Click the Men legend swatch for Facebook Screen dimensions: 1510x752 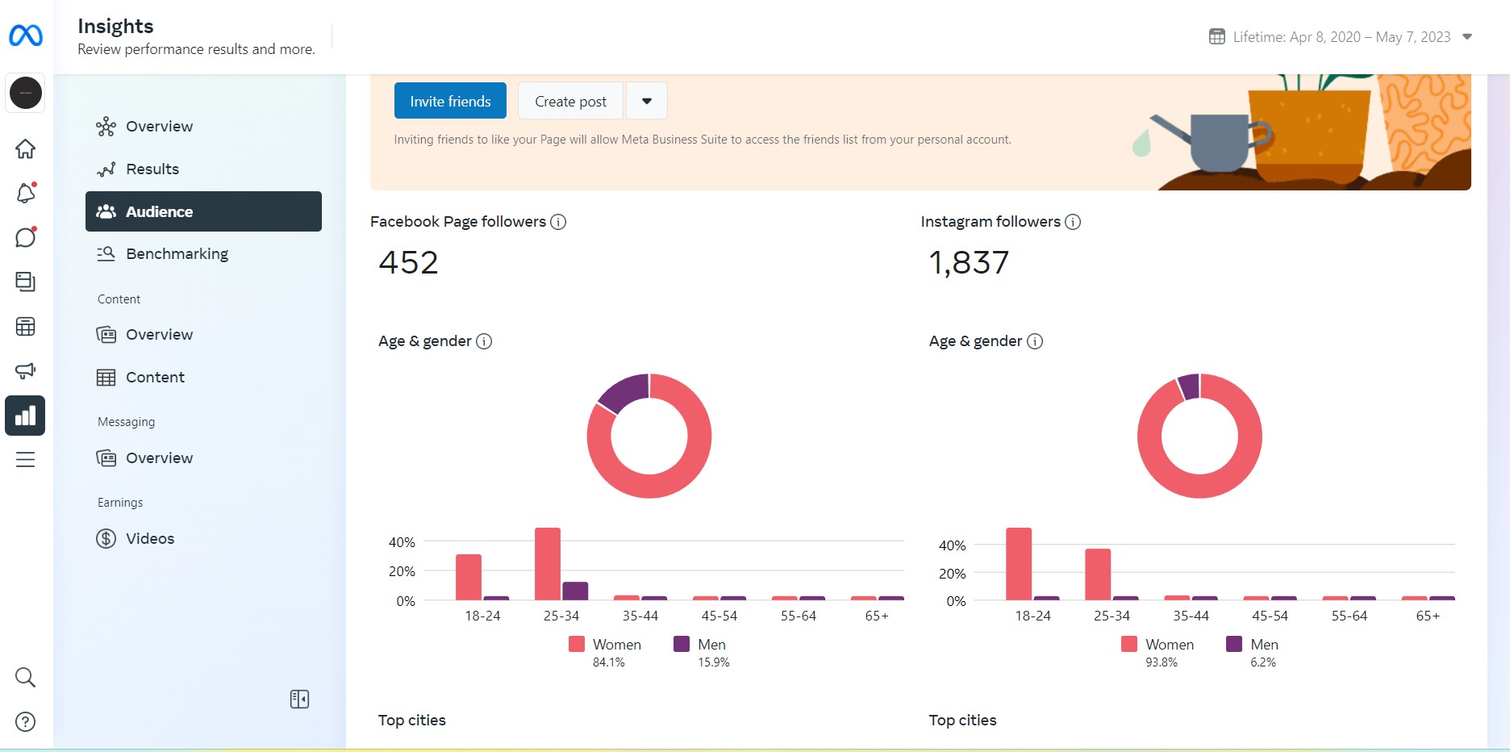pos(682,644)
